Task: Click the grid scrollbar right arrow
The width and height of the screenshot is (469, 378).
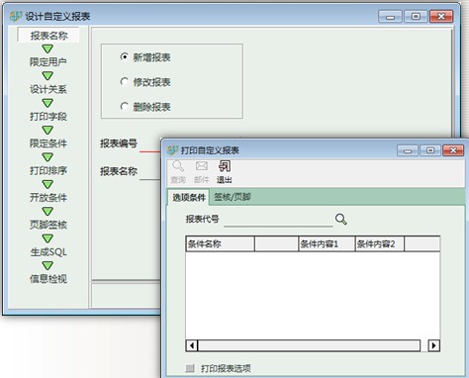Action: pos(433,345)
